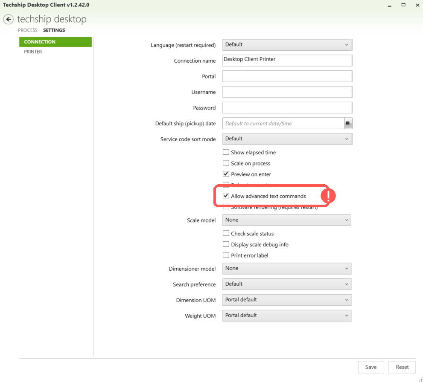Screen dimensions: 423x382
Task: Expand the Dimensioner model dropdown
Action: 287,269
